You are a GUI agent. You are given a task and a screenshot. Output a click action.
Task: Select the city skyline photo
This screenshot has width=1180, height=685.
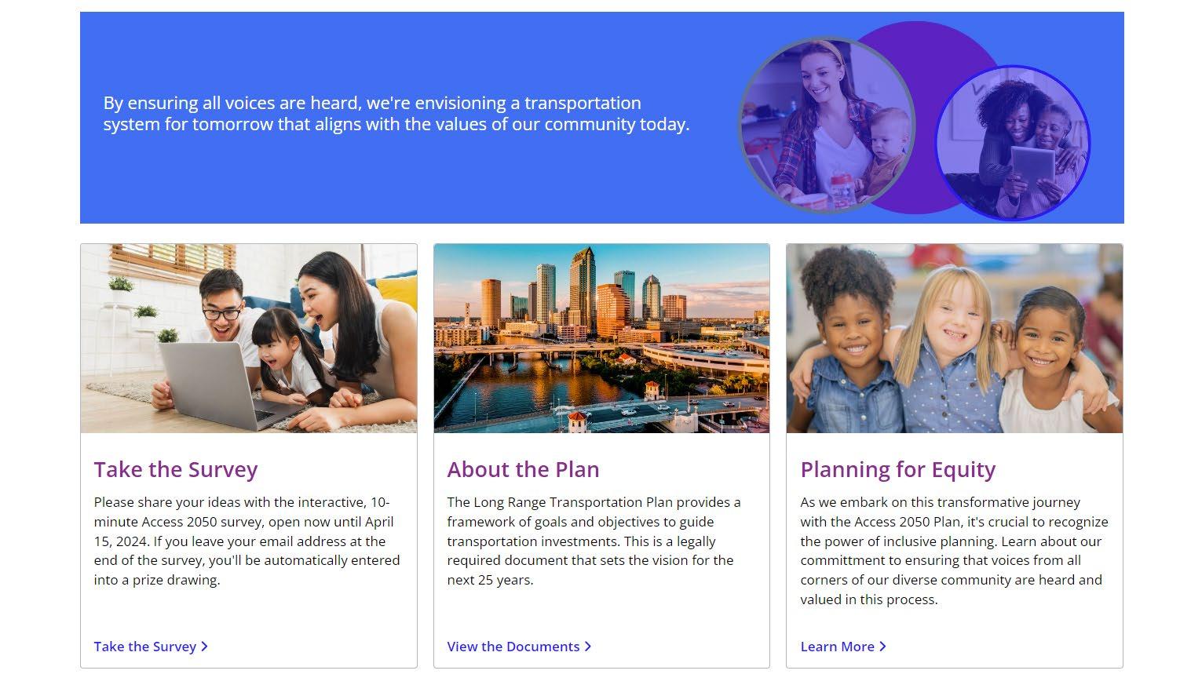click(601, 338)
